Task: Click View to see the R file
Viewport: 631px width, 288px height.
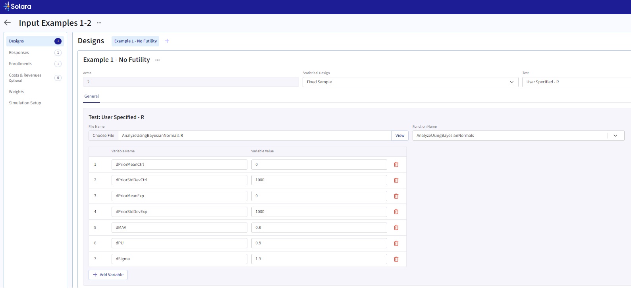Action: 400,136
